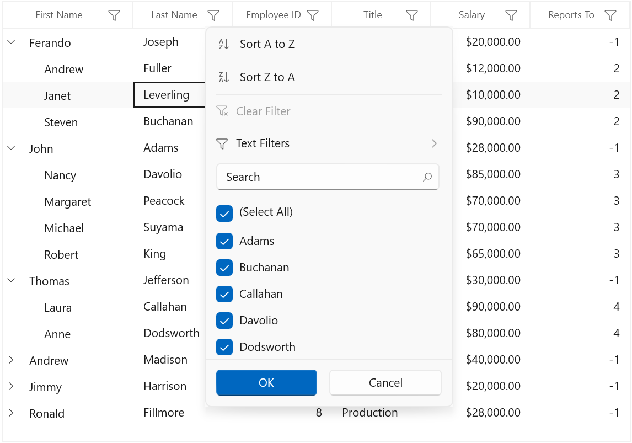Select the Janet cell
Image resolution: width=632 pixels, height=443 pixels.
click(57, 96)
